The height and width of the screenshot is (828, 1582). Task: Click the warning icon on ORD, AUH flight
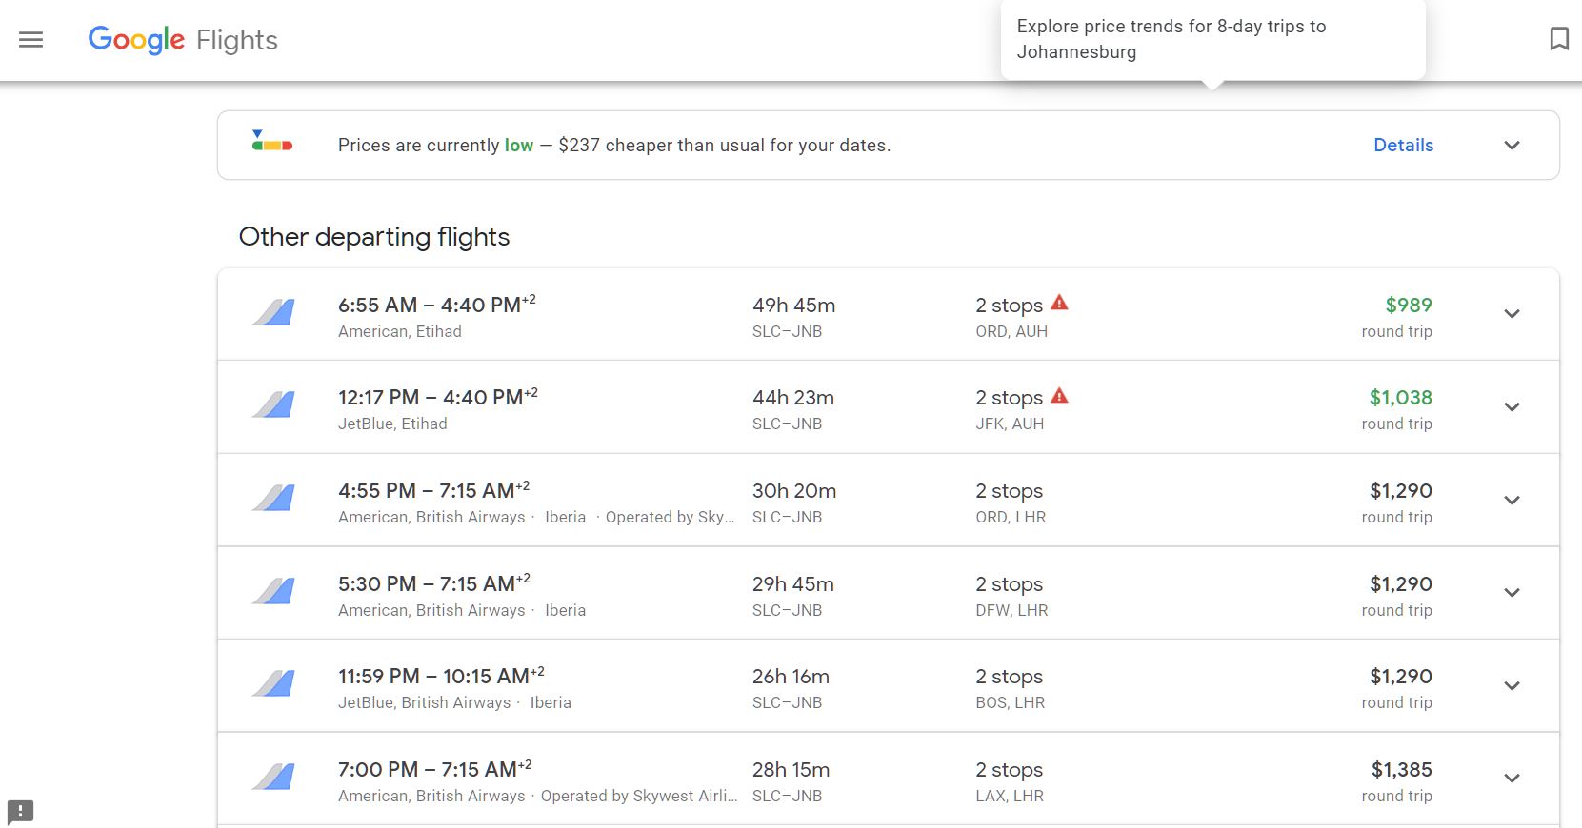click(x=1059, y=304)
